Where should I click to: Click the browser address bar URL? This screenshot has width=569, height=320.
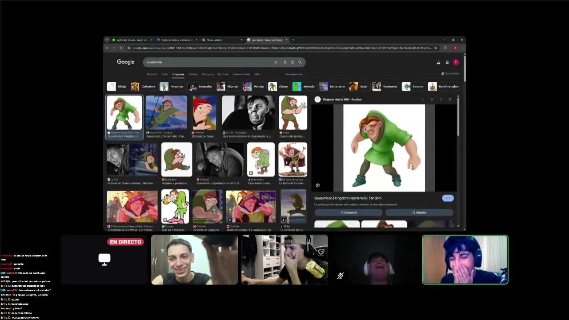[282, 48]
